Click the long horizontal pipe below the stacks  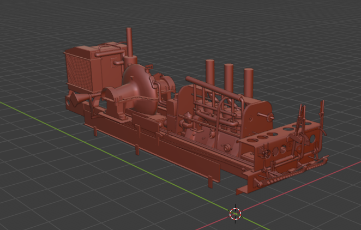point(213,88)
